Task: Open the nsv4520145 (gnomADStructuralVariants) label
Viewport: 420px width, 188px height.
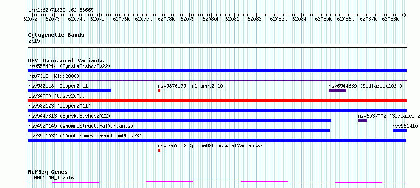Action: click(x=81, y=126)
